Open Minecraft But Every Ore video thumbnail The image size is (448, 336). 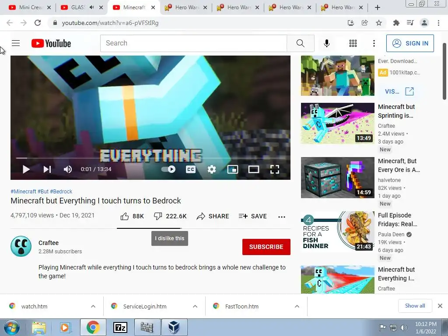click(337, 178)
